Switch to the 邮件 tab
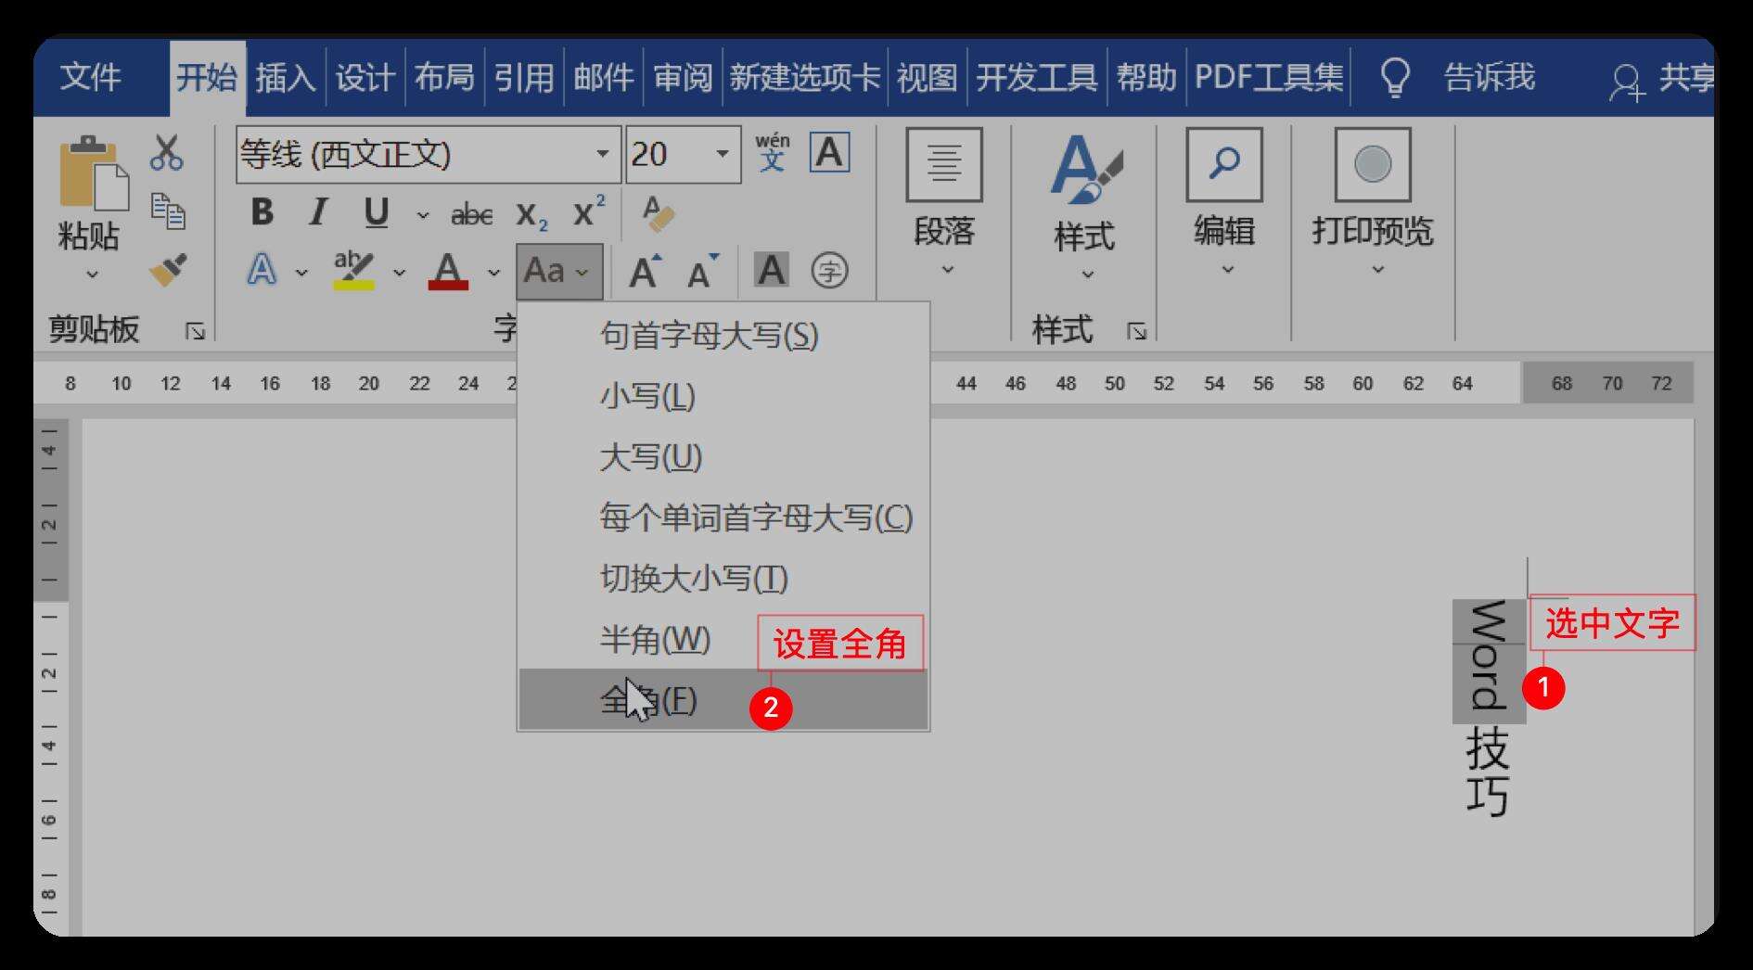Image resolution: width=1753 pixels, height=970 pixels. tap(604, 77)
